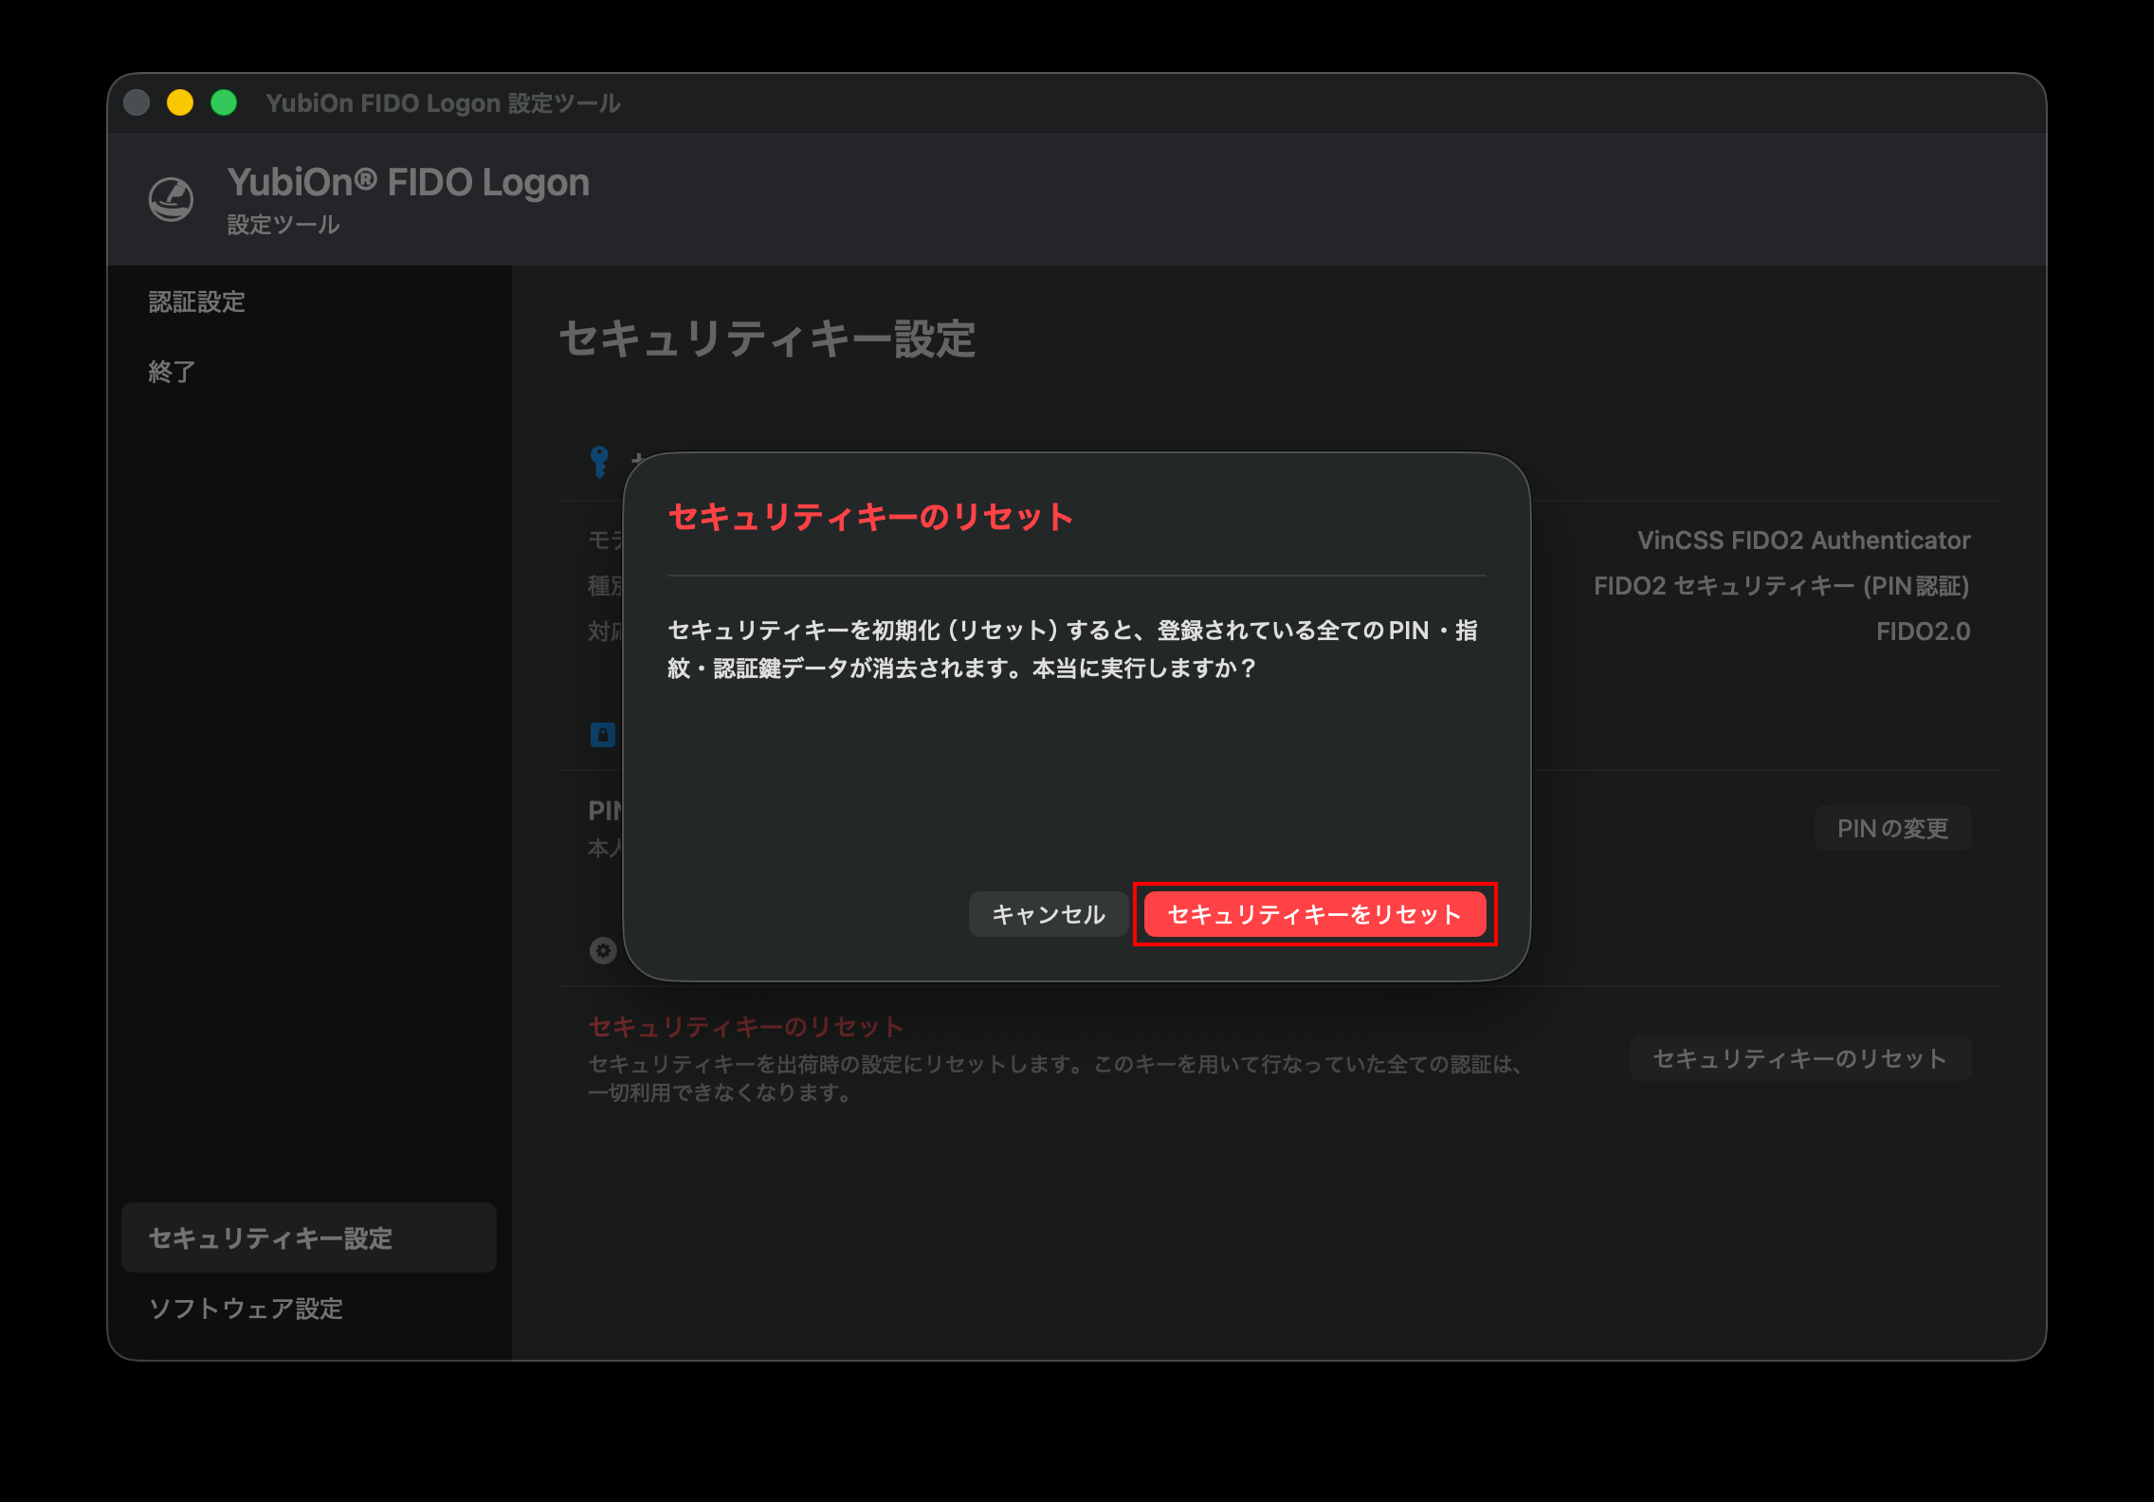Confirm with セキュリティキーをリセット red button
Screen dimensions: 2154x1502
(1315, 914)
